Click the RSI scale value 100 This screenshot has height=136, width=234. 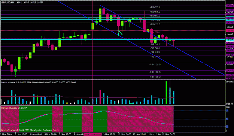[x=228, y=107]
